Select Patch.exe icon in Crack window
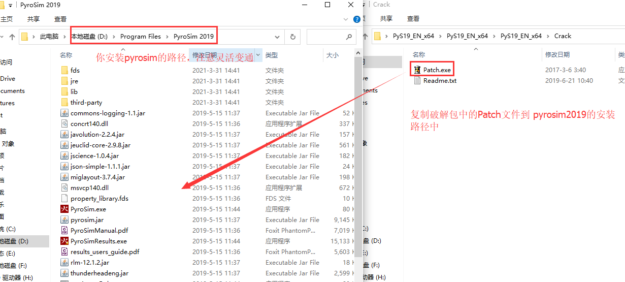Viewport: 625px width, 282px height. pyautogui.click(x=417, y=70)
